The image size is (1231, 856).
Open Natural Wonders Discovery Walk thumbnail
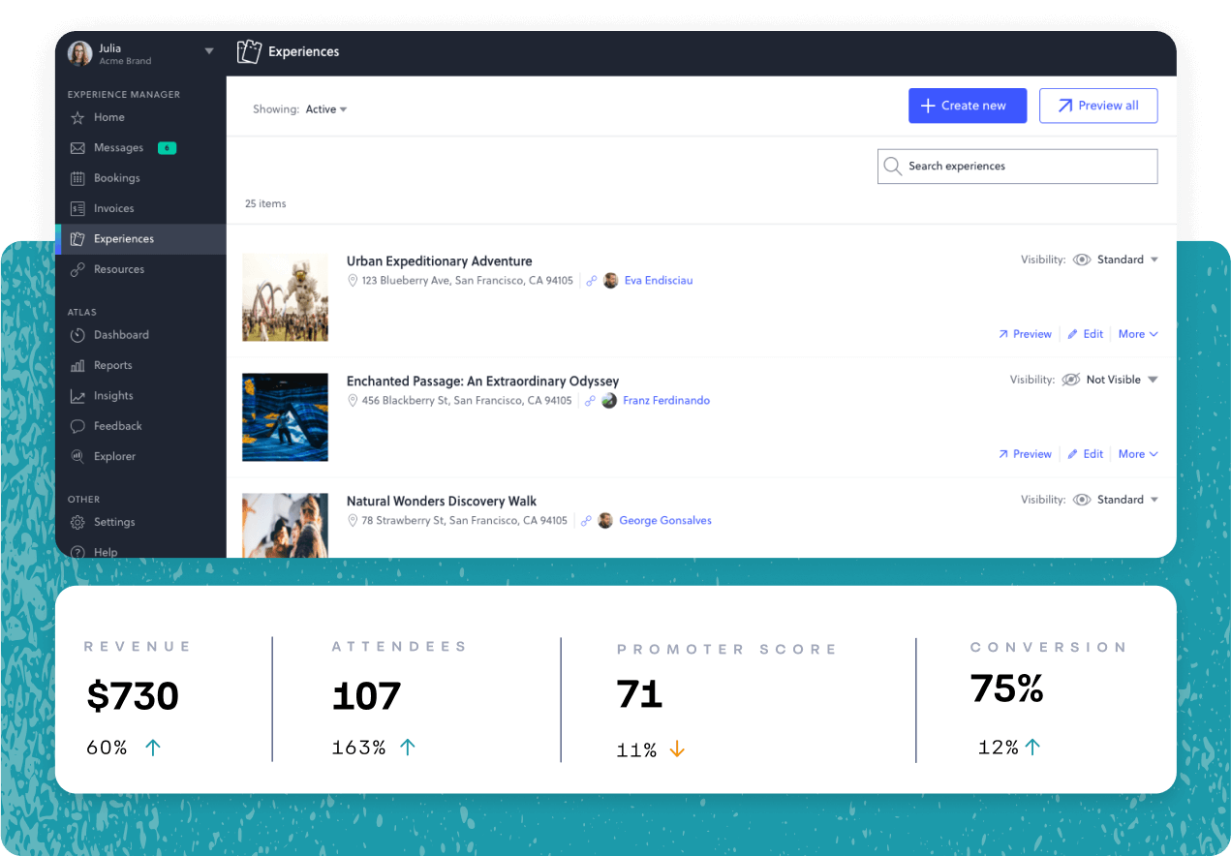coord(285,526)
